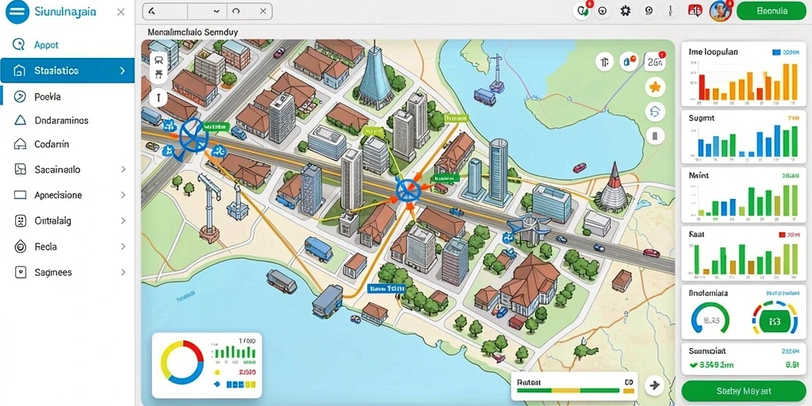Click the refresh icon in top toolbar box
This screenshot has width=812, height=406.
point(236,10)
